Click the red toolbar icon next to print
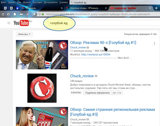Image resolution: width=160 pixels, height=126 pixels. [27, 14]
